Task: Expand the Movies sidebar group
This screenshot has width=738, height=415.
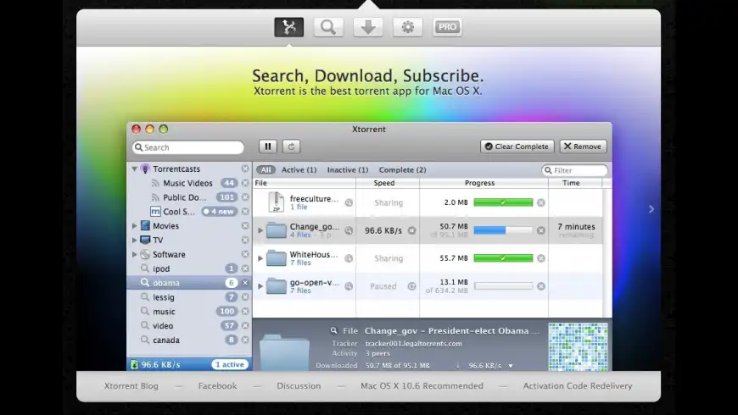Action: click(x=135, y=226)
